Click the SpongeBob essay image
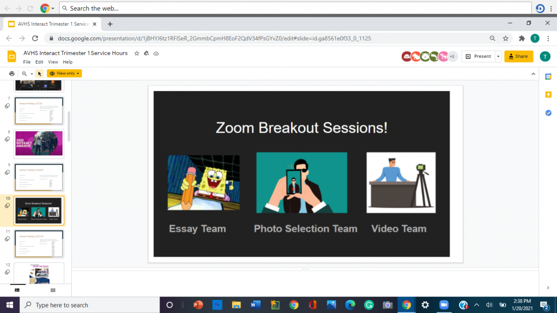Screen dimensions: 557x313 pos(204,183)
